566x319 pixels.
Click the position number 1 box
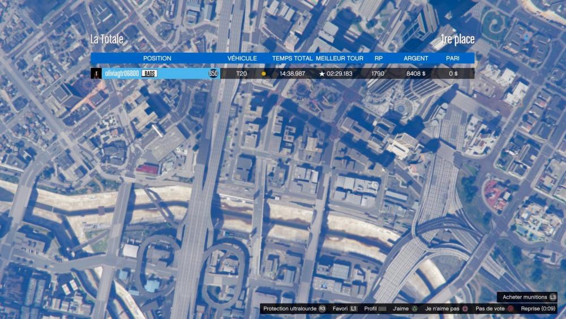(x=96, y=74)
